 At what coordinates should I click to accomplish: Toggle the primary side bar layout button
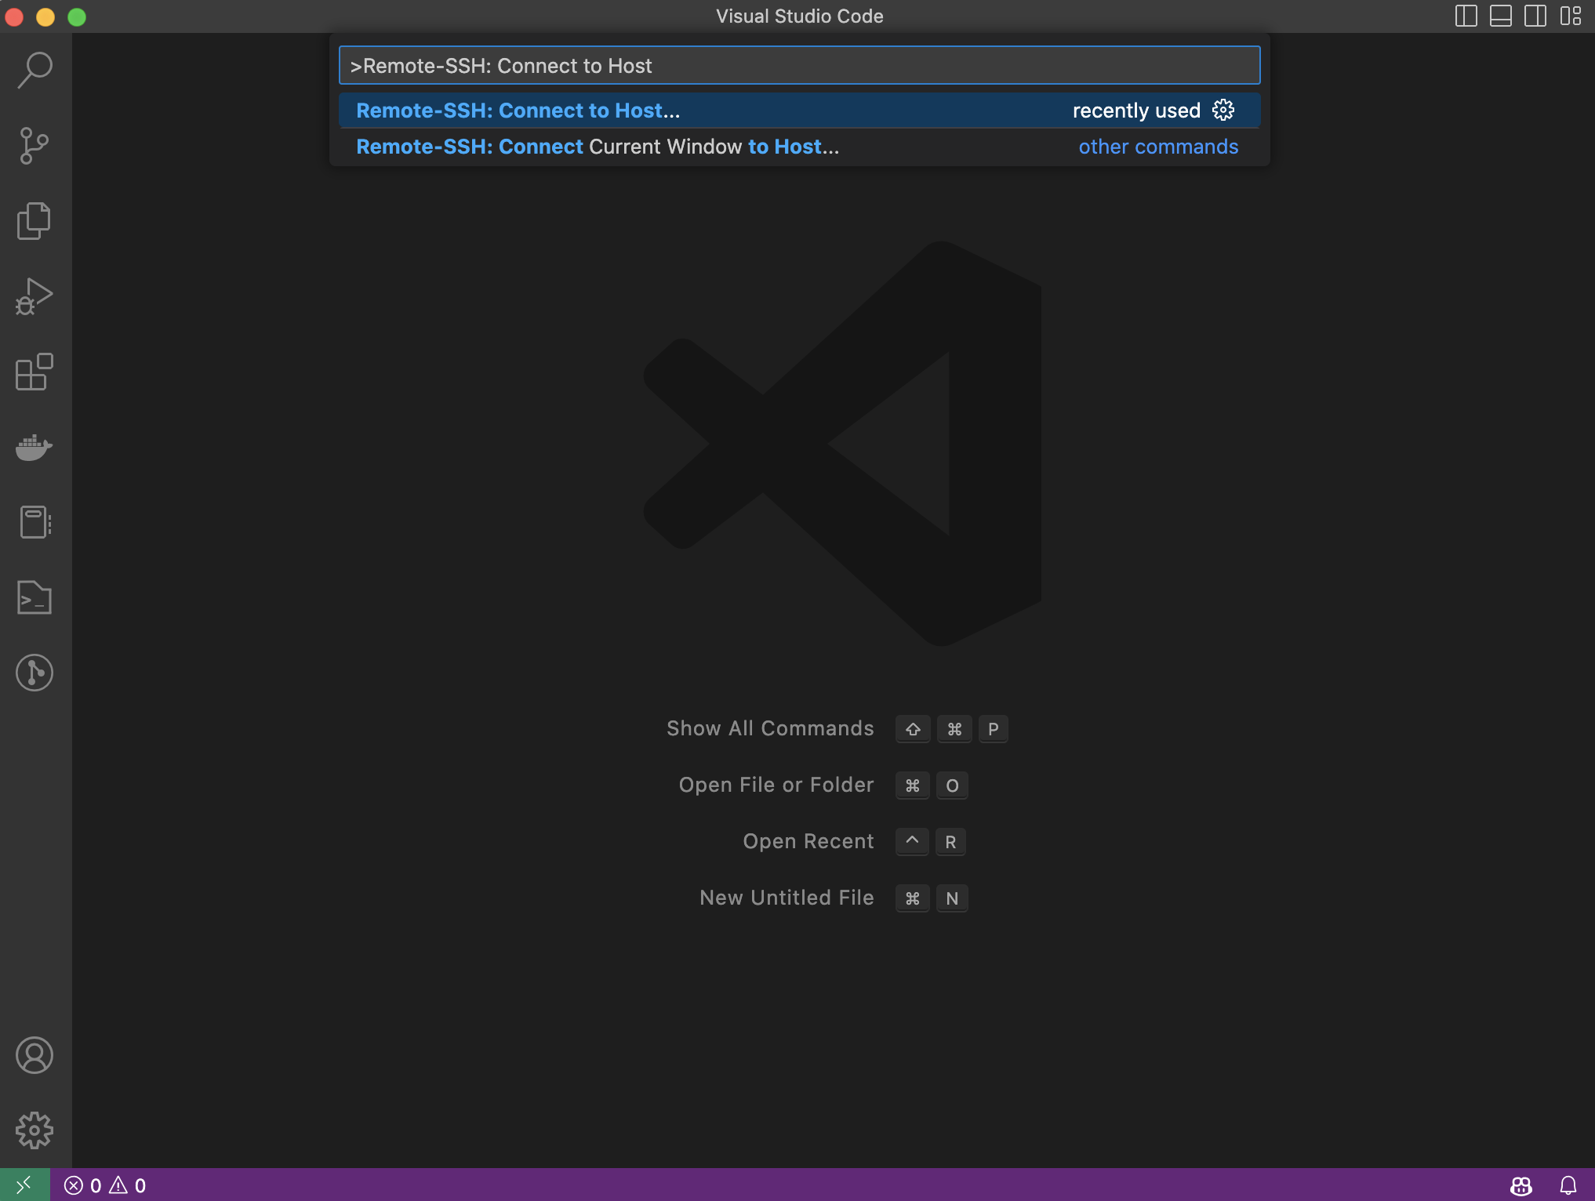1466,16
